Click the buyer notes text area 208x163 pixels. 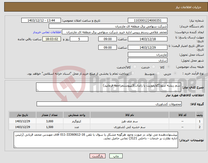point(96,140)
